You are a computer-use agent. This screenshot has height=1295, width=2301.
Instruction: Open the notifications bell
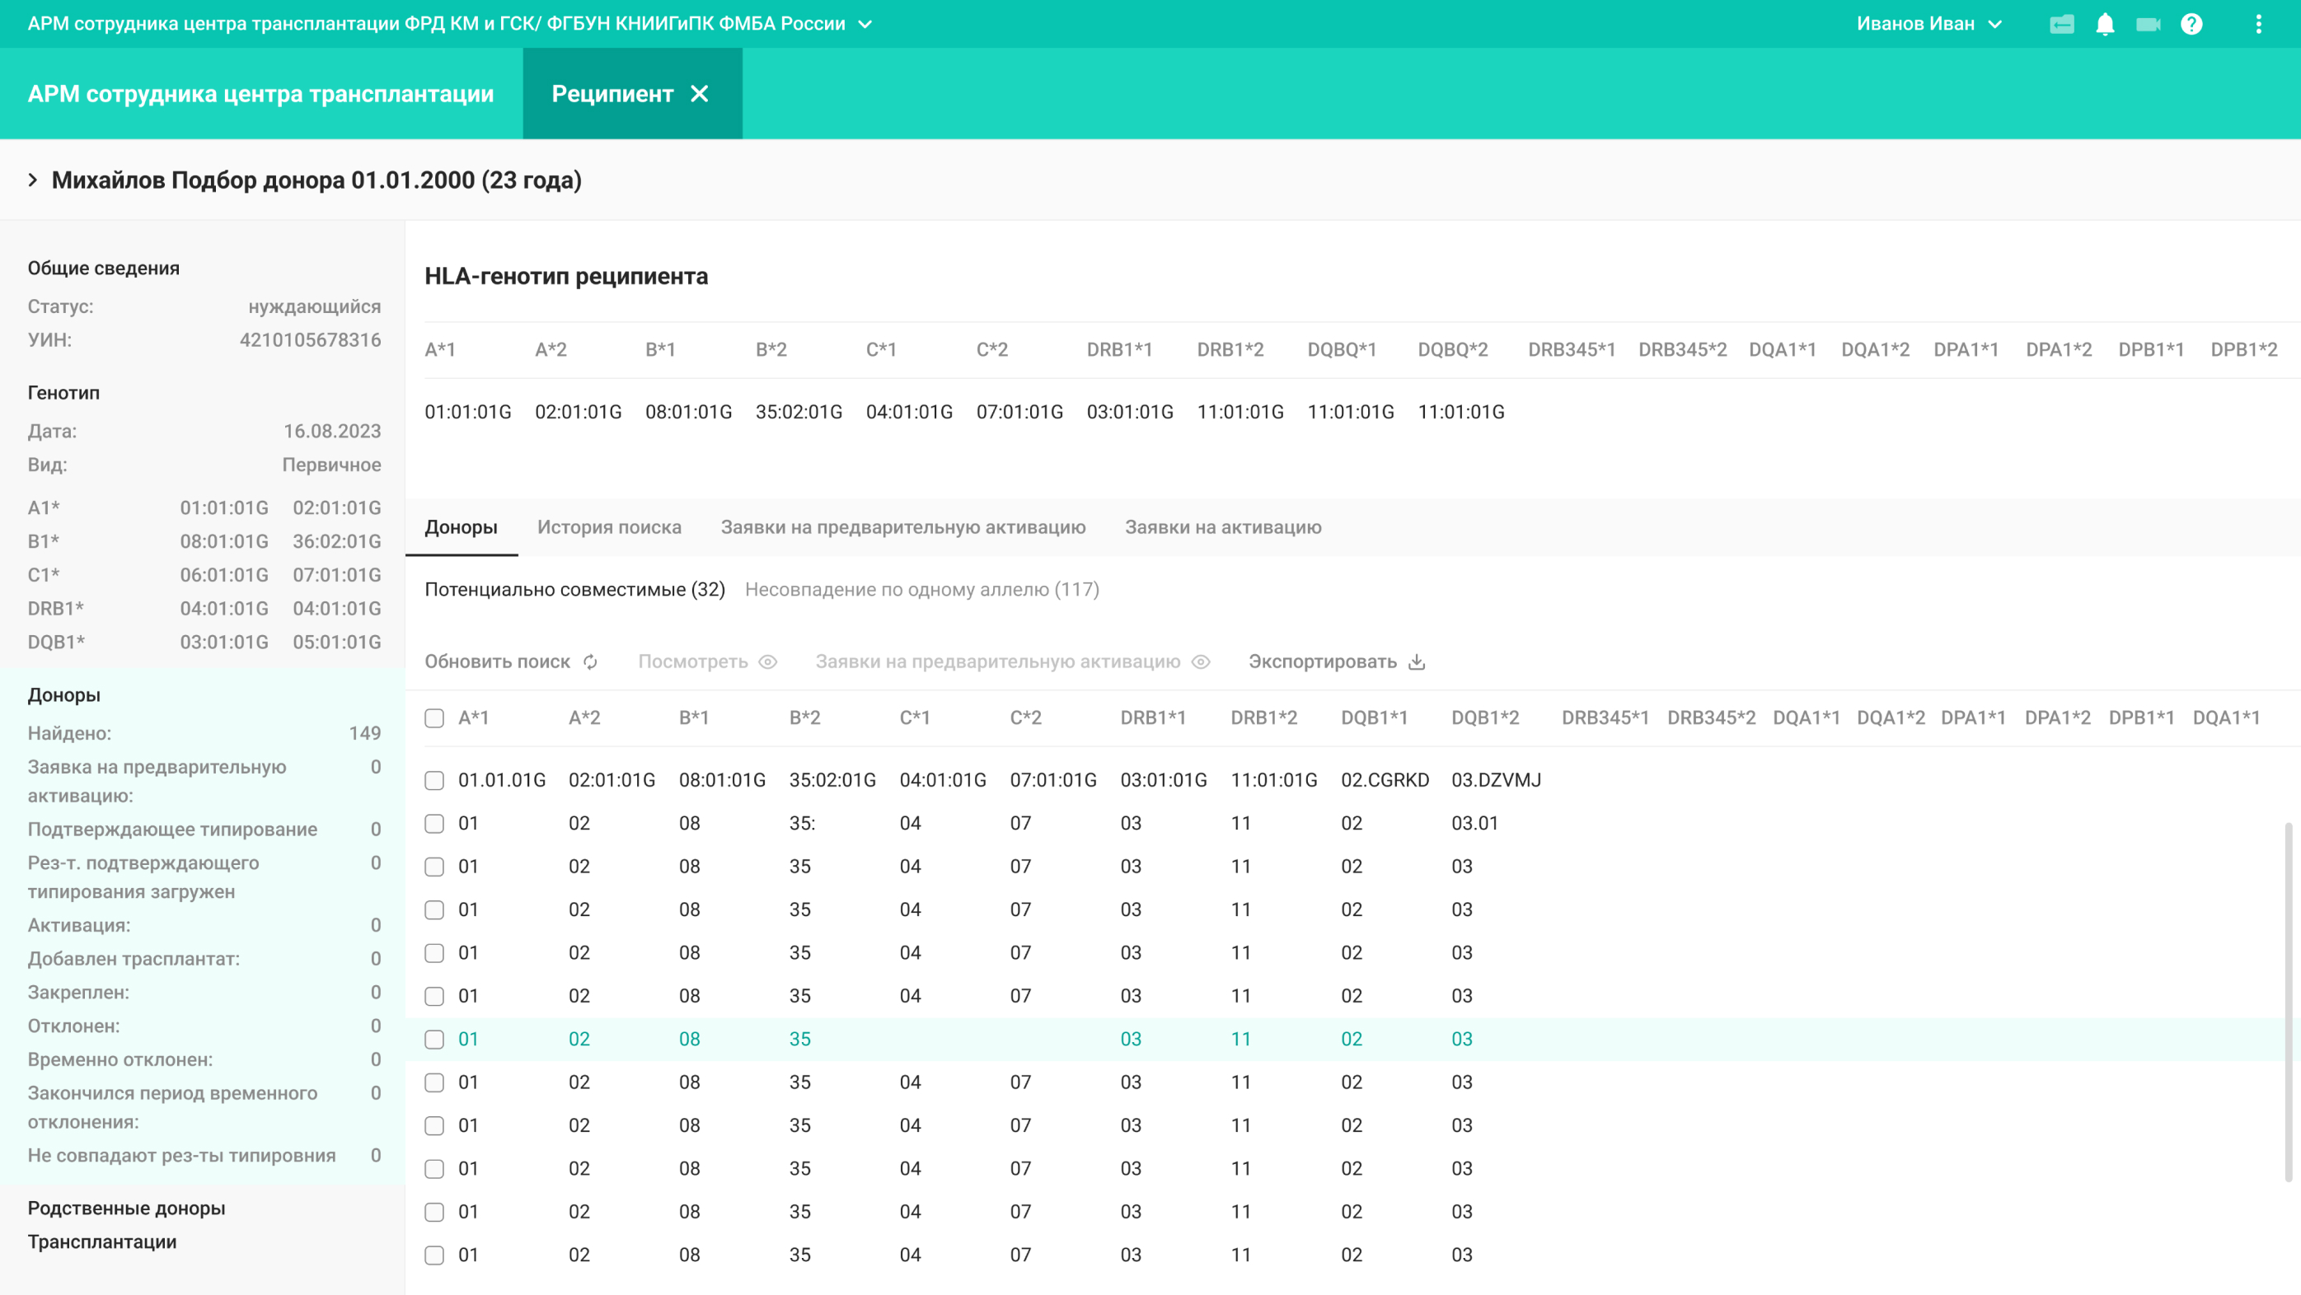tap(2105, 24)
